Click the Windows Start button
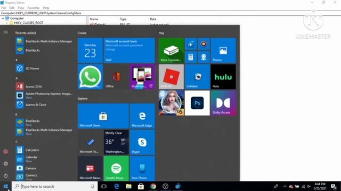Image resolution: width=341 pixels, height=191 pixels. tap(6, 186)
